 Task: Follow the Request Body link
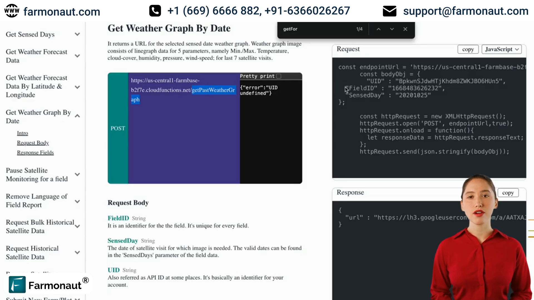coord(33,143)
